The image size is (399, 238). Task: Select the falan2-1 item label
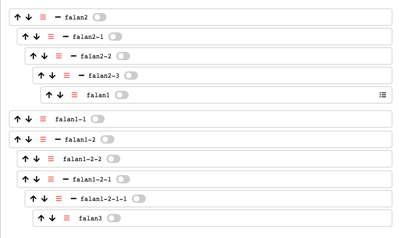click(x=88, y=37)
